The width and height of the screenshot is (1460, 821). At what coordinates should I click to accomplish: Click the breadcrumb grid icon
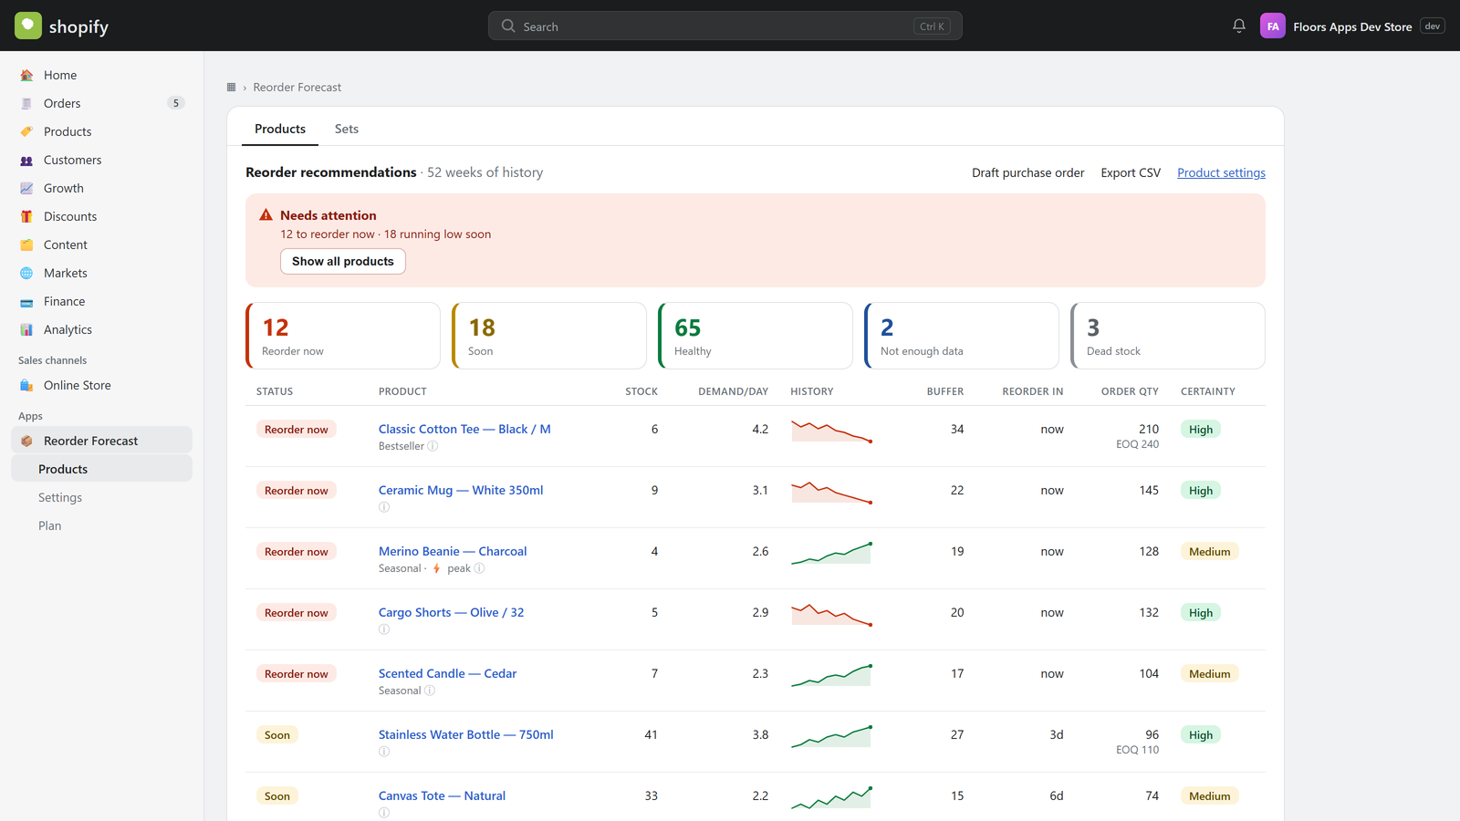click(x=231, y=88)
